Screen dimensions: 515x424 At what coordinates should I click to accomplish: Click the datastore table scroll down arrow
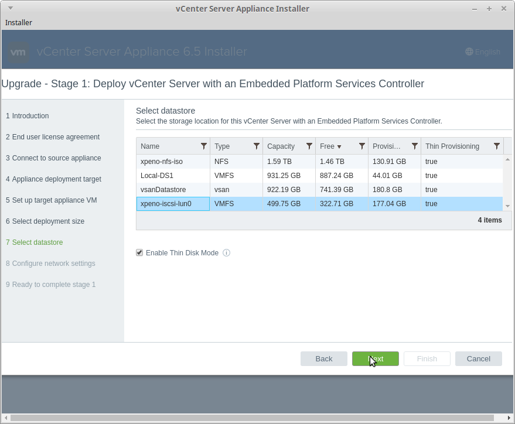(x=507, y=206)
